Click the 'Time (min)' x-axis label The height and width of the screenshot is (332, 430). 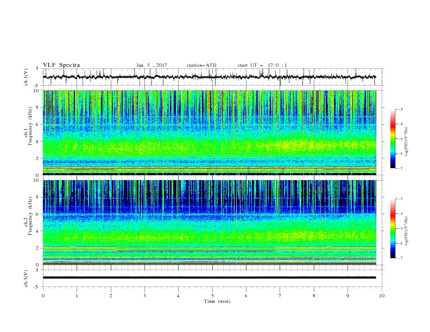(x=217, y=301)
